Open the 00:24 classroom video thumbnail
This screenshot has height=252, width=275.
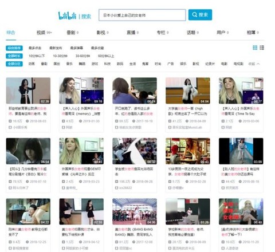135,90
